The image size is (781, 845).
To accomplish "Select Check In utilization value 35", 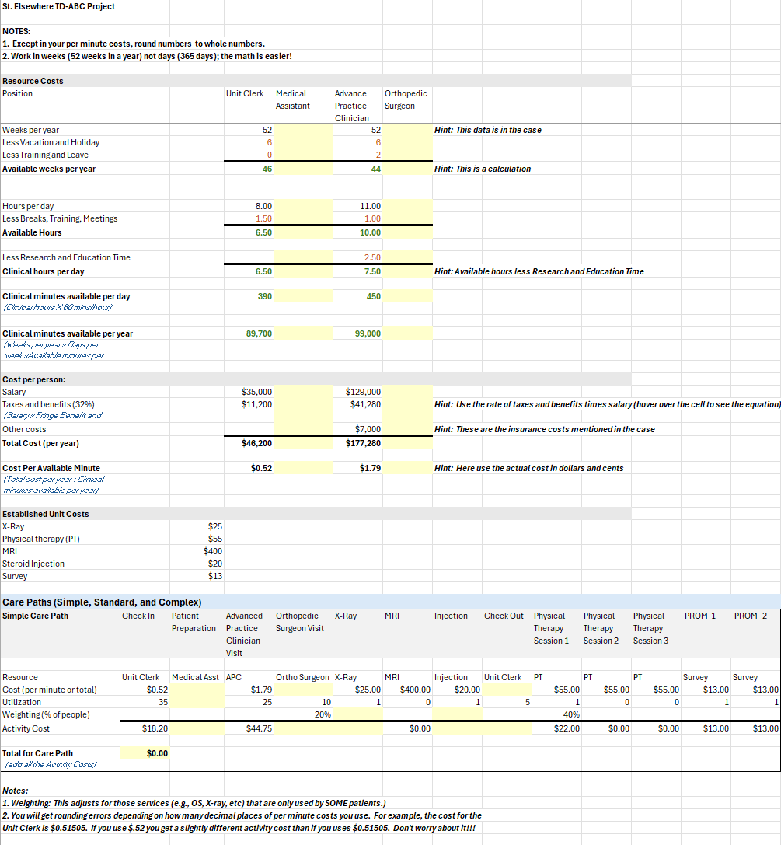I will (145, 702).
